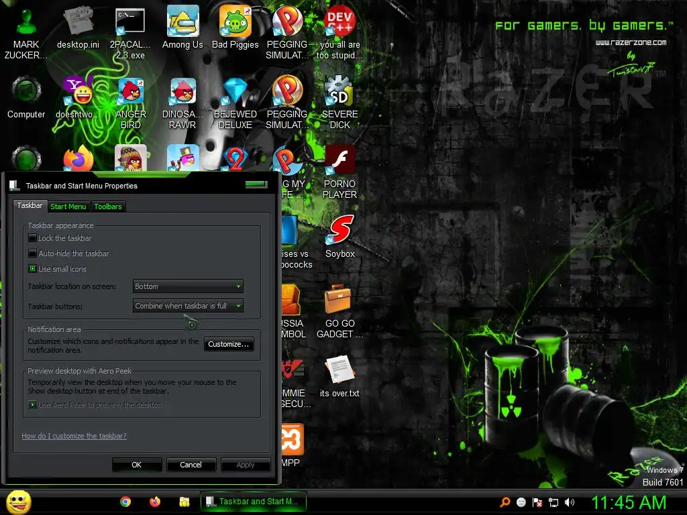687x515 pixels.
Task: Toggle Use Aero Peek to preview desktop
Action: click(32, 405)
